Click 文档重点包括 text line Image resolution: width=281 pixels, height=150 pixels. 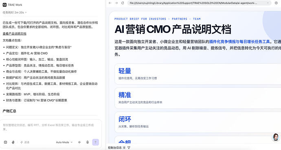point(12,40)
